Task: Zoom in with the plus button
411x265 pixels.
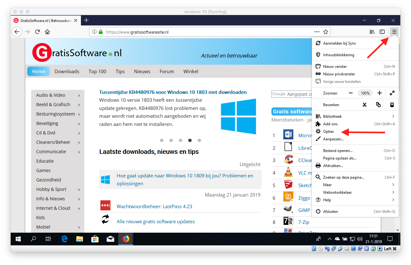Action: (x=379, y=93)
